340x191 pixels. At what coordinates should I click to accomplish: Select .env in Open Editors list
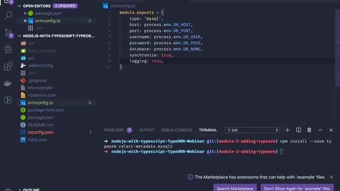click(x=39, y=28)
